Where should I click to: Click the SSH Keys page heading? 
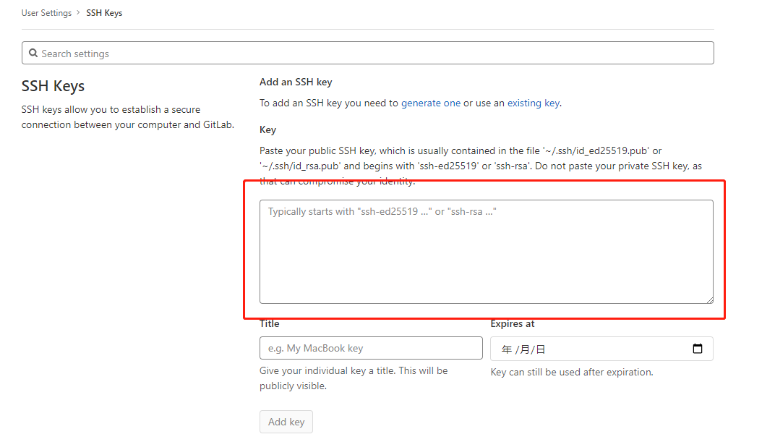(53, 85)
